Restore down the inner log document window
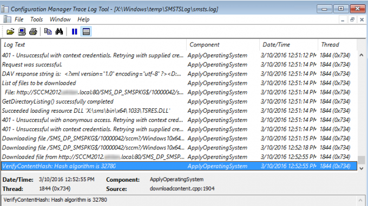The image size is (368, 206). [x=352, y=19]
